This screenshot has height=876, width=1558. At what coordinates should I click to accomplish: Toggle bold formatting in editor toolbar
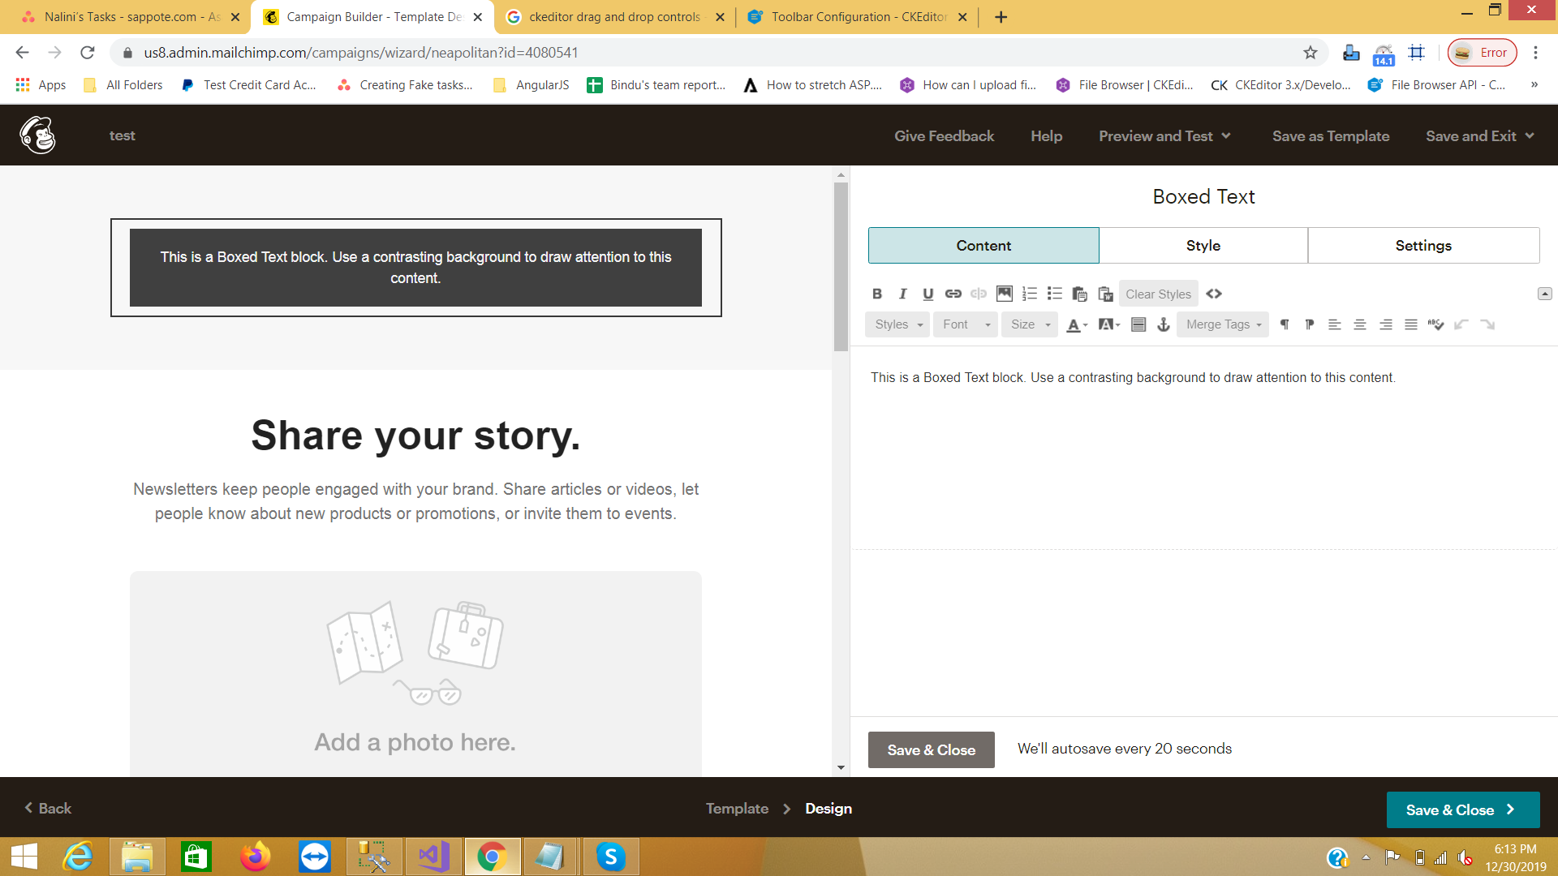point(876,294)
